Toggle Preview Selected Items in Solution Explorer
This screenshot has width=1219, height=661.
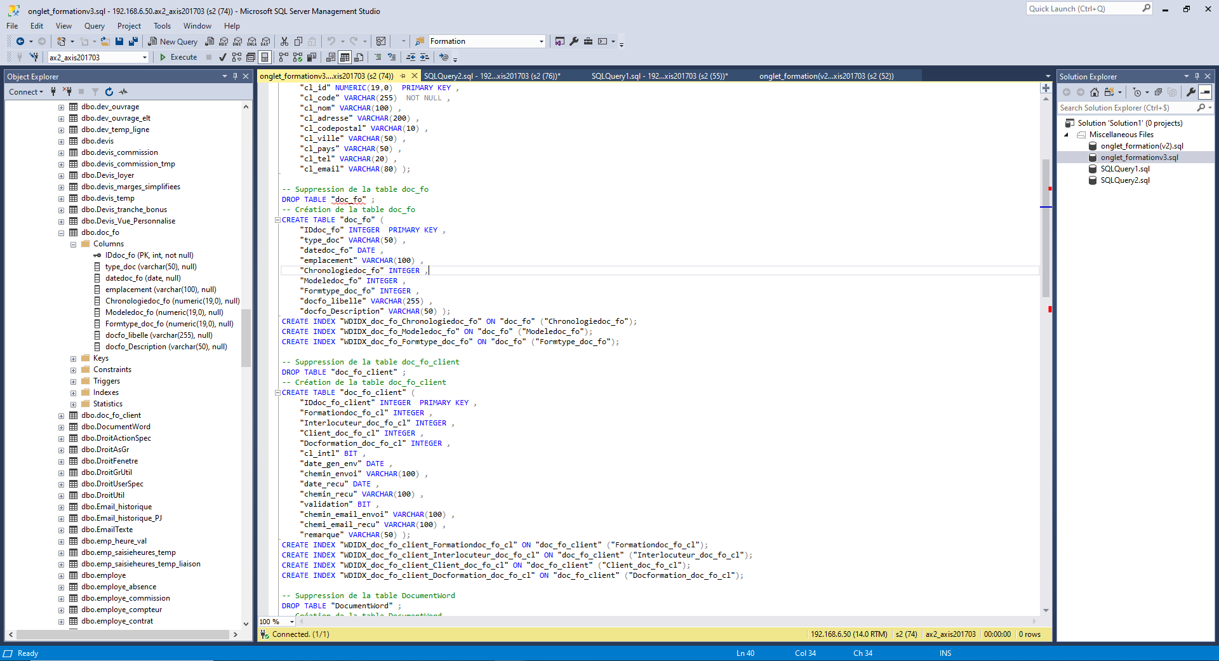(1205, 92)
